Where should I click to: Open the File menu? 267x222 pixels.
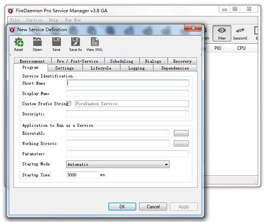15,20
